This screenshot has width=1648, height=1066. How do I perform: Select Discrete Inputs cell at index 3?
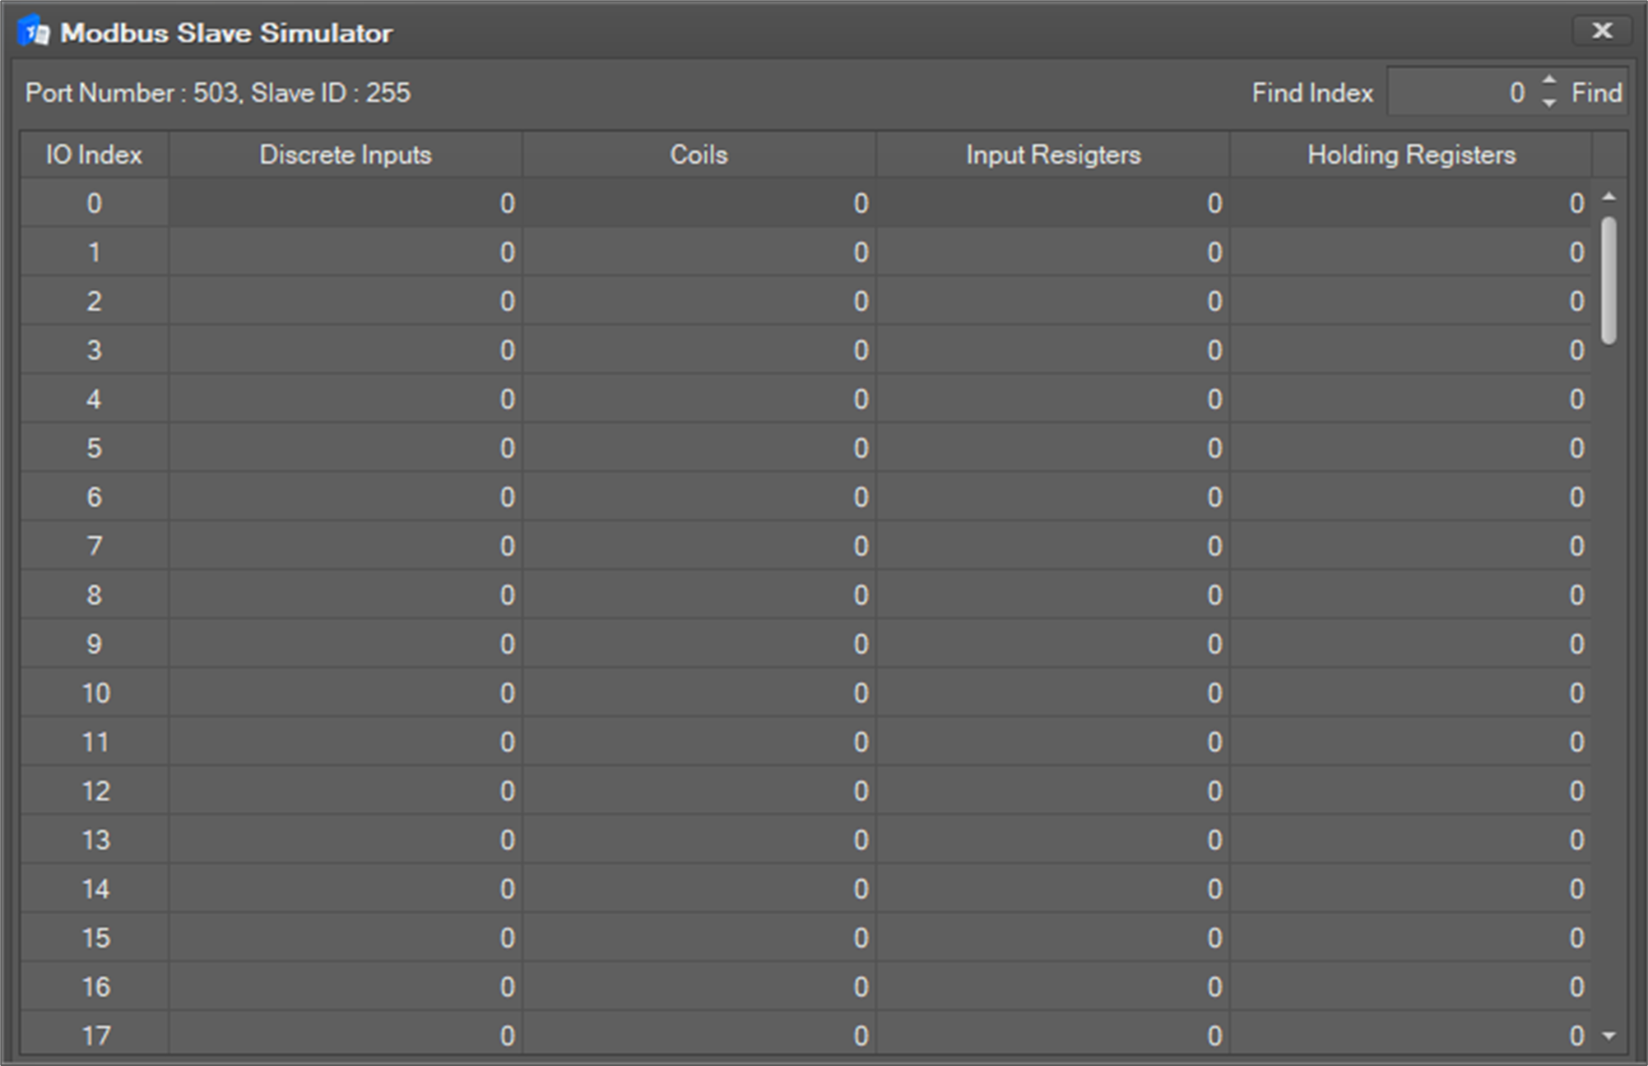pyautogui.click(x=345, y=350)
